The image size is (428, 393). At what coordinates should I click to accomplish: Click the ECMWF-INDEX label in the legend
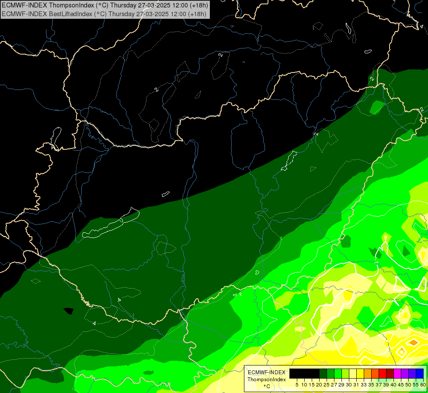pos(266,372)
